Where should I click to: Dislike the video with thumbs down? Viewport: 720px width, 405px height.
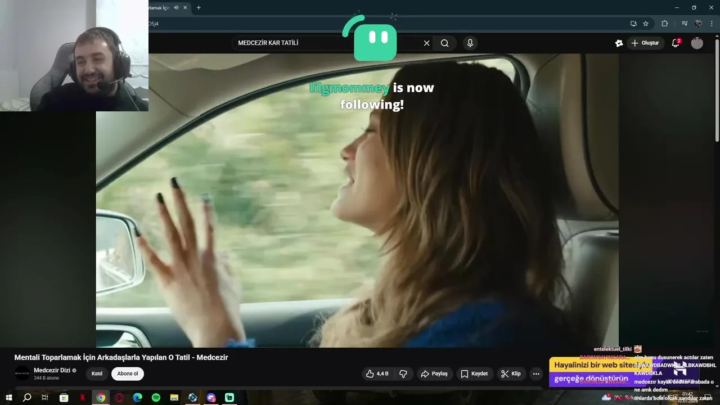point(403,373)
